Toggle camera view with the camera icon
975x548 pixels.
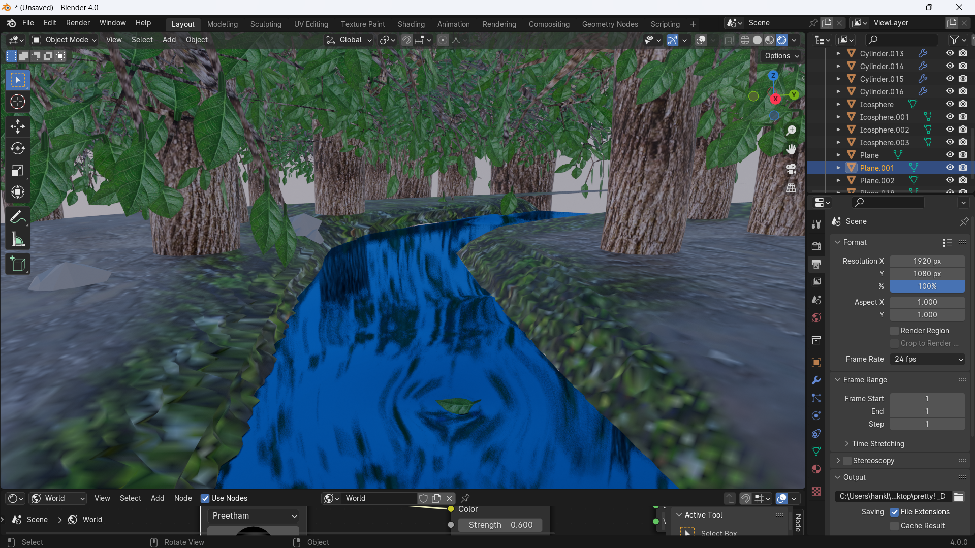point(791,169)
